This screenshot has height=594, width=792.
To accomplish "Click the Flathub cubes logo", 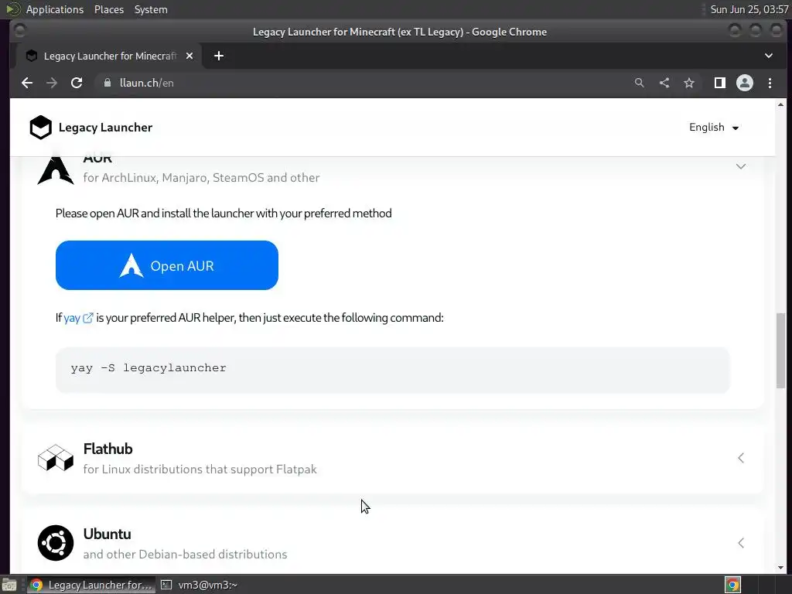I will coord(56,458).
